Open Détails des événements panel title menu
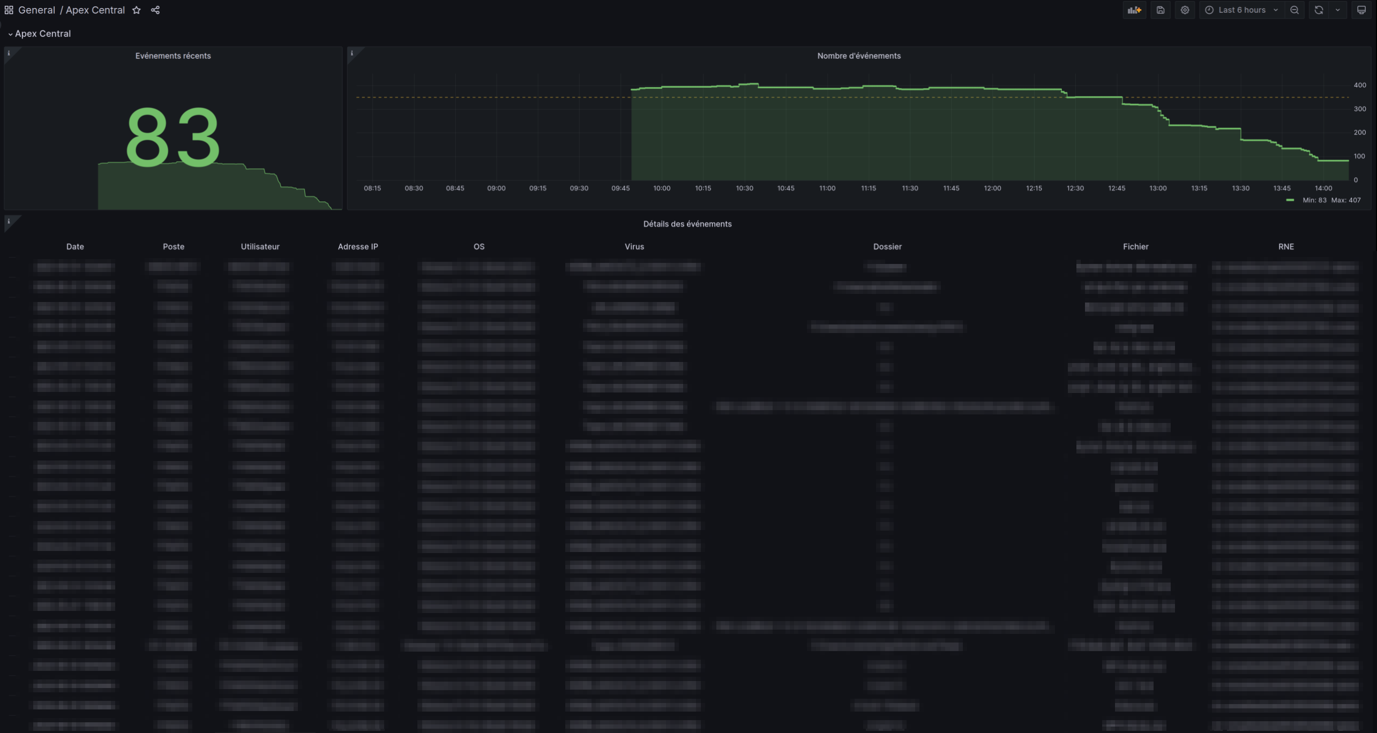The height and width of the screenshot is (733, 1377). [x=687, y=224]
